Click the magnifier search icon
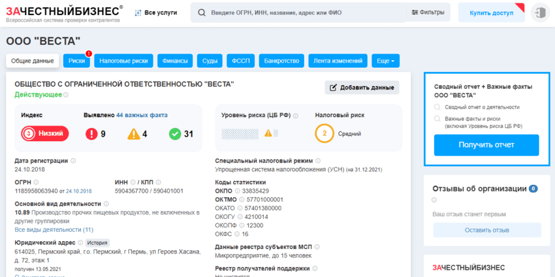555x277 pixels. tap(202, 13)
